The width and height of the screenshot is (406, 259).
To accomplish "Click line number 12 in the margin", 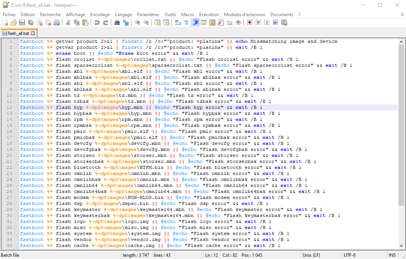I will (x=9, y=107).
